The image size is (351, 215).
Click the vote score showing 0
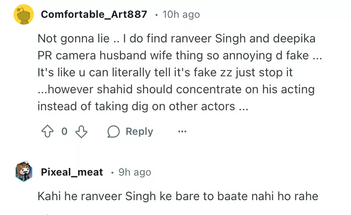64,131
